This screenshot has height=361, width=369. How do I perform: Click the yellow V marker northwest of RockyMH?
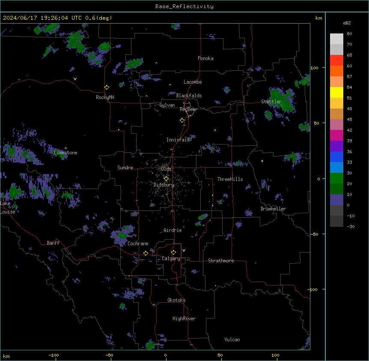(x=75, y=79)
